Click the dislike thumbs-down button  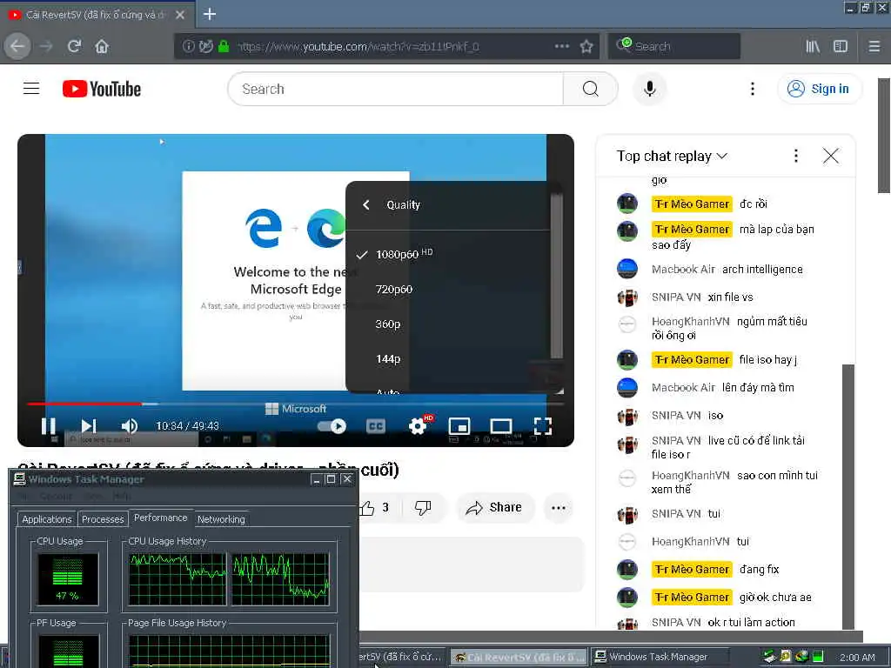click(423, 507)
